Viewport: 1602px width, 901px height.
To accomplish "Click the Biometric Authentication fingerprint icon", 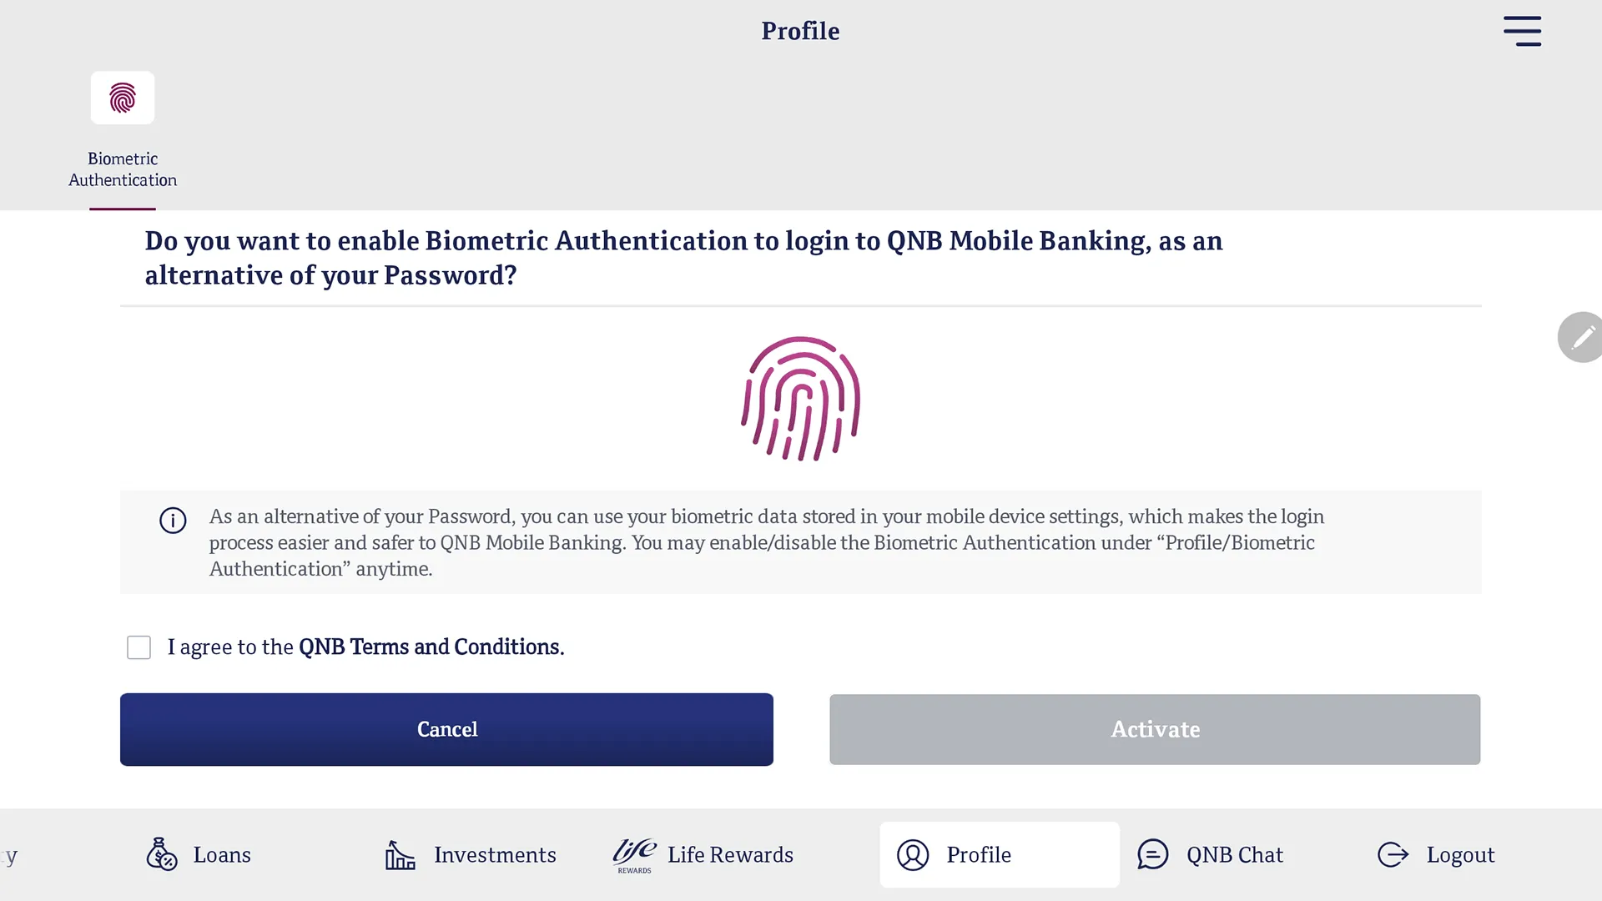I will point(122,98).
